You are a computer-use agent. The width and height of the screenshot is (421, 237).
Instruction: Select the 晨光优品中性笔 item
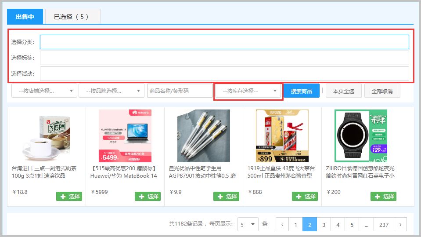pos(227,197)
